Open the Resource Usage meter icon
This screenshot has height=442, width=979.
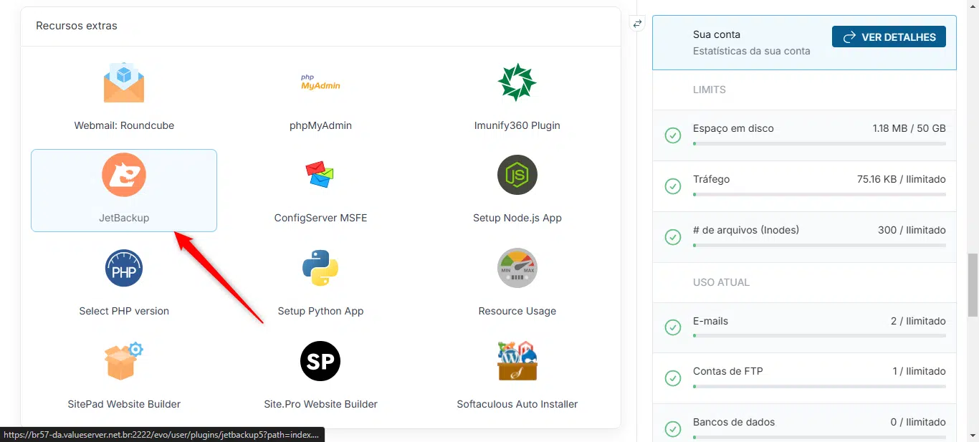click(517, 269)
